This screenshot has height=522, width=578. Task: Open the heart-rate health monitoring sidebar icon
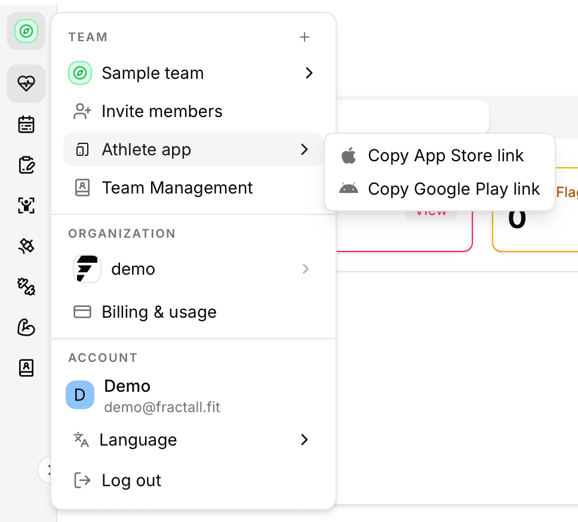(26, 83)
